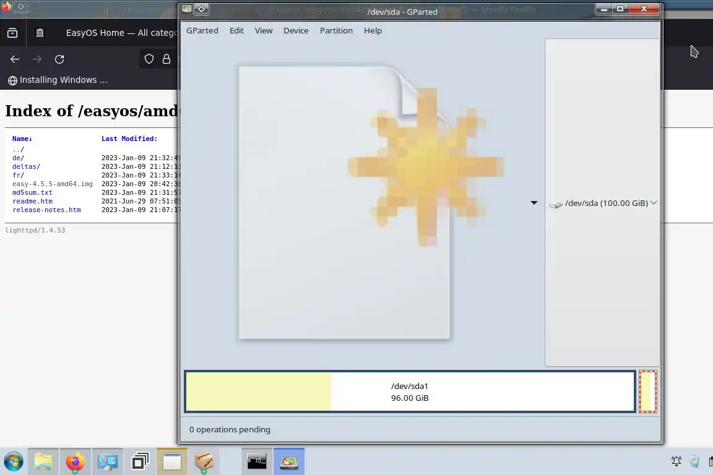Click the stacked windows overview taskbar icon
The image size is (713, 475).
point(140,462)
